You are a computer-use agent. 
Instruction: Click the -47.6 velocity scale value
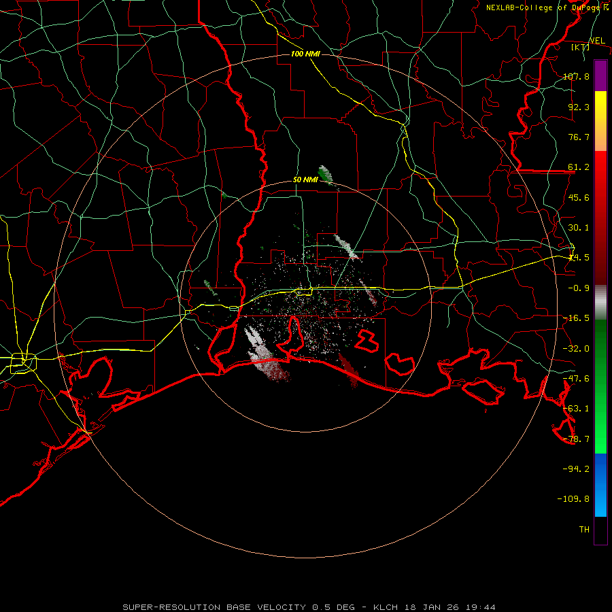coord(577,379)
